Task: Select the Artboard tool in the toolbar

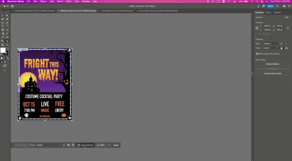Action: point(7,41)
